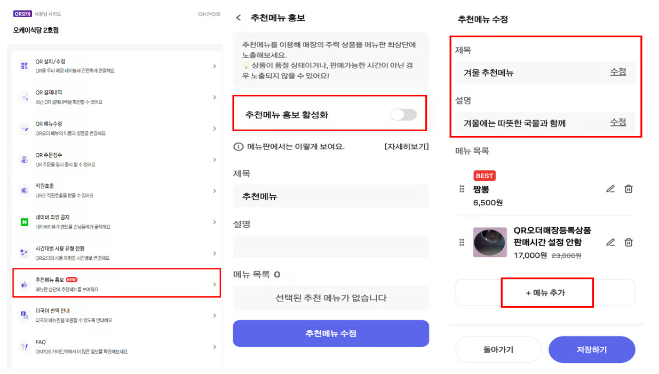Click the back arrow beside 추천메뉴 홍보
This screenshot has height=374, width=659.
pyautogui.click(x=239, y=18)
